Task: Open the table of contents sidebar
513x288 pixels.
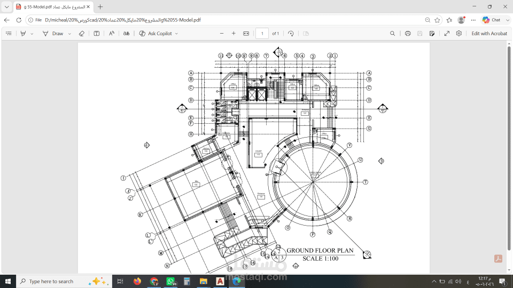Action: 9,33
